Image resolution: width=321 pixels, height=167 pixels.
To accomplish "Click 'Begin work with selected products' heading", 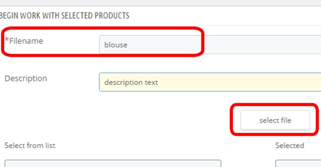I will [x=65, y=16].
